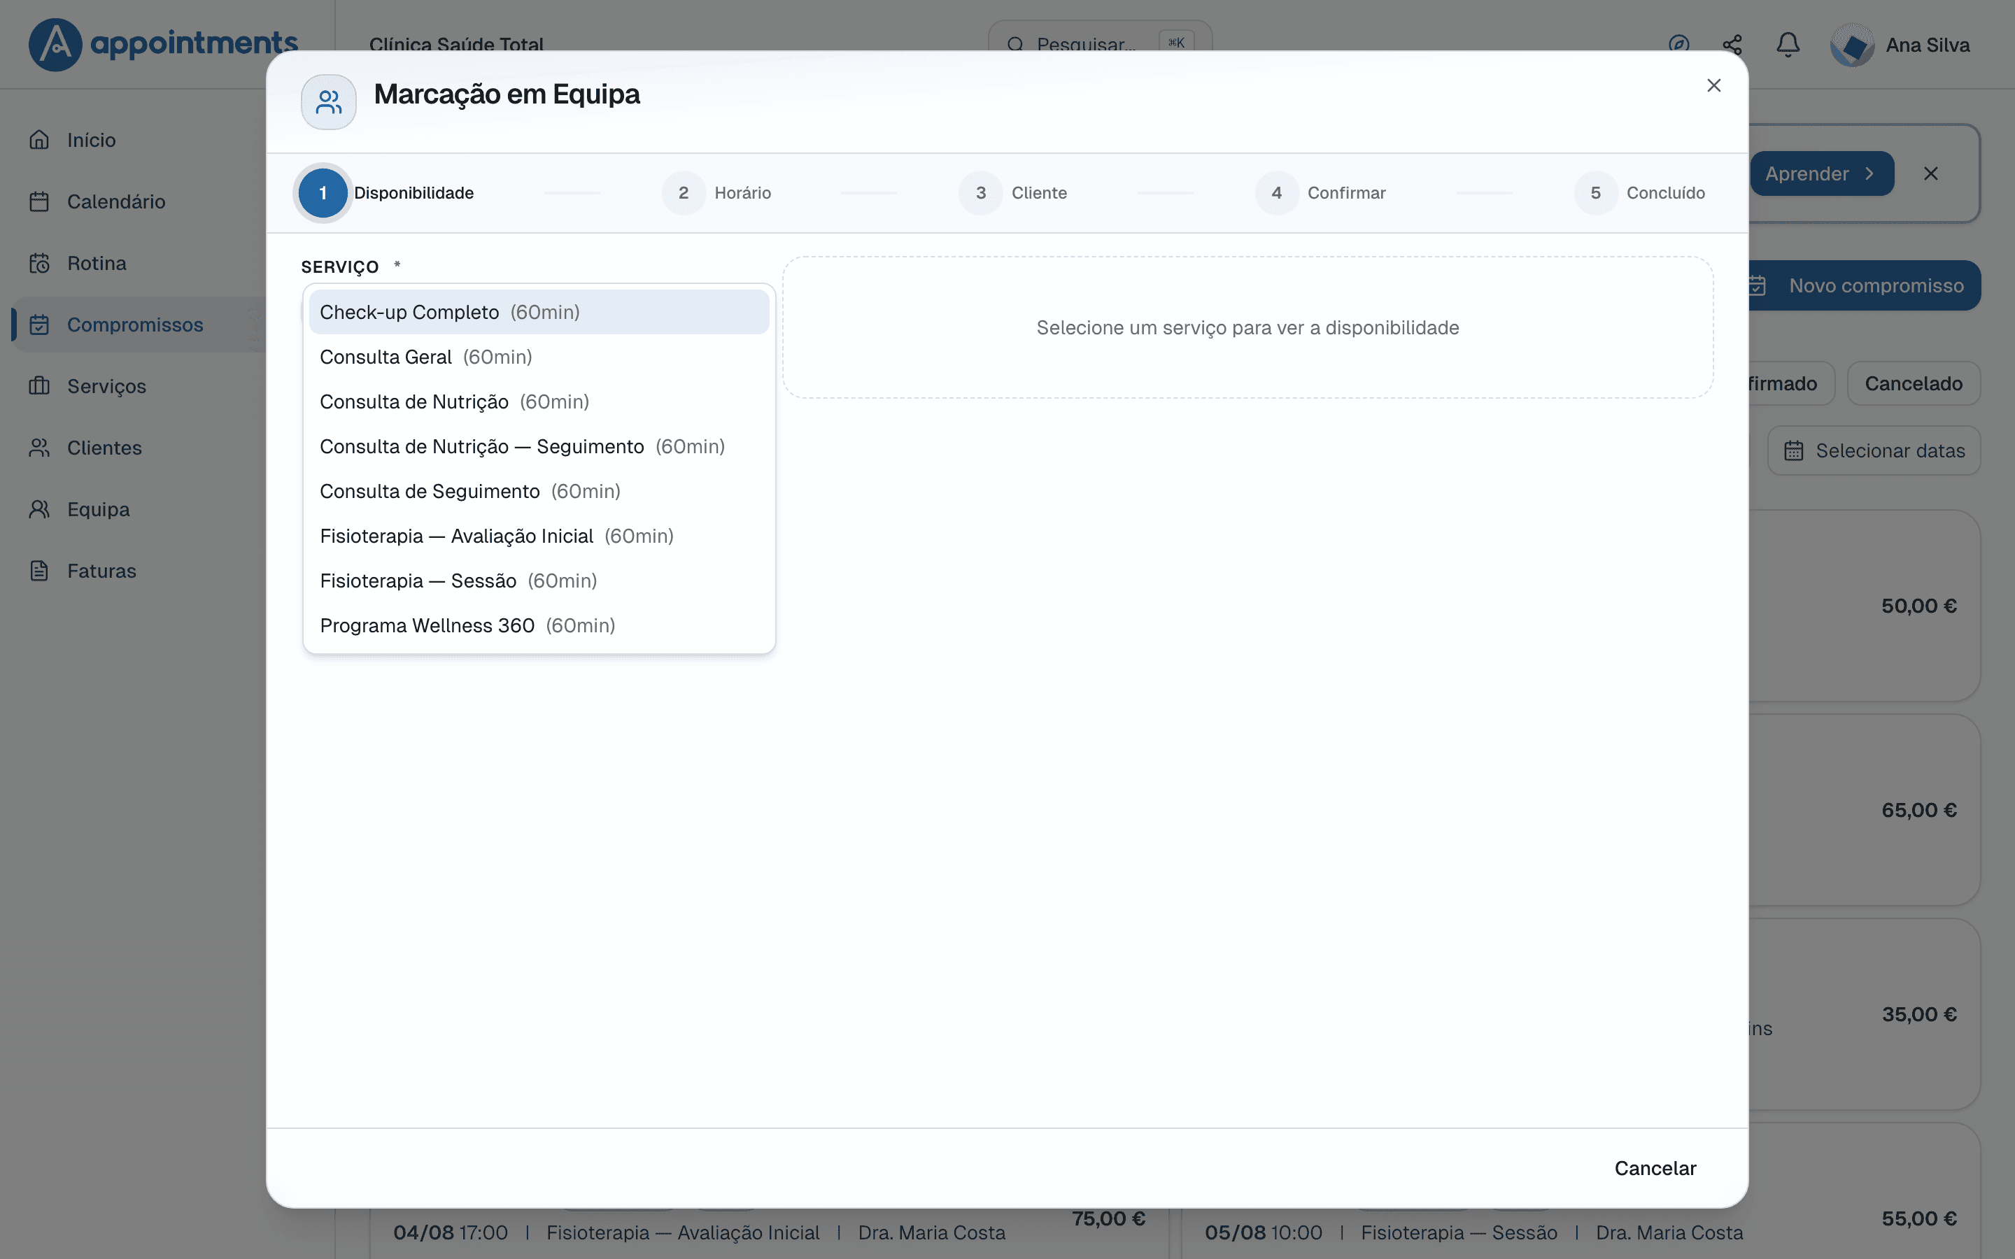The height and width of the screenshot is (1259, 2015).
Task: Click the calendar icon in Selecionar datas
Action: 1793,450
